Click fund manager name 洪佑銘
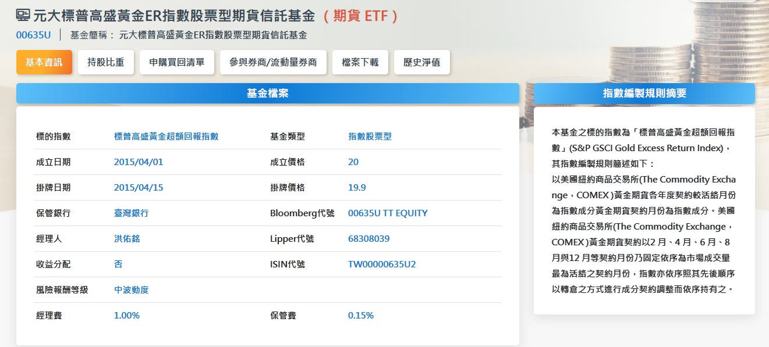The image size is (769, 347). (127, 239)
